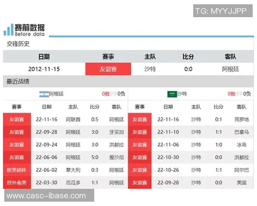
Task: Click the 1:1 score in the 厄瓜多 row
Action: 95,183
